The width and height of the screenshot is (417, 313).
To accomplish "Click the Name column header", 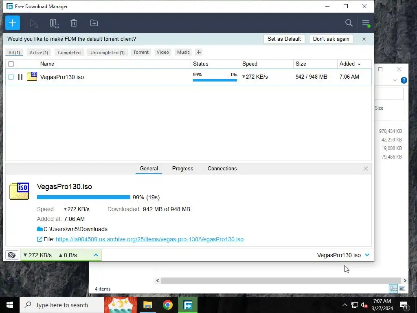I will (x=114, y=64).
